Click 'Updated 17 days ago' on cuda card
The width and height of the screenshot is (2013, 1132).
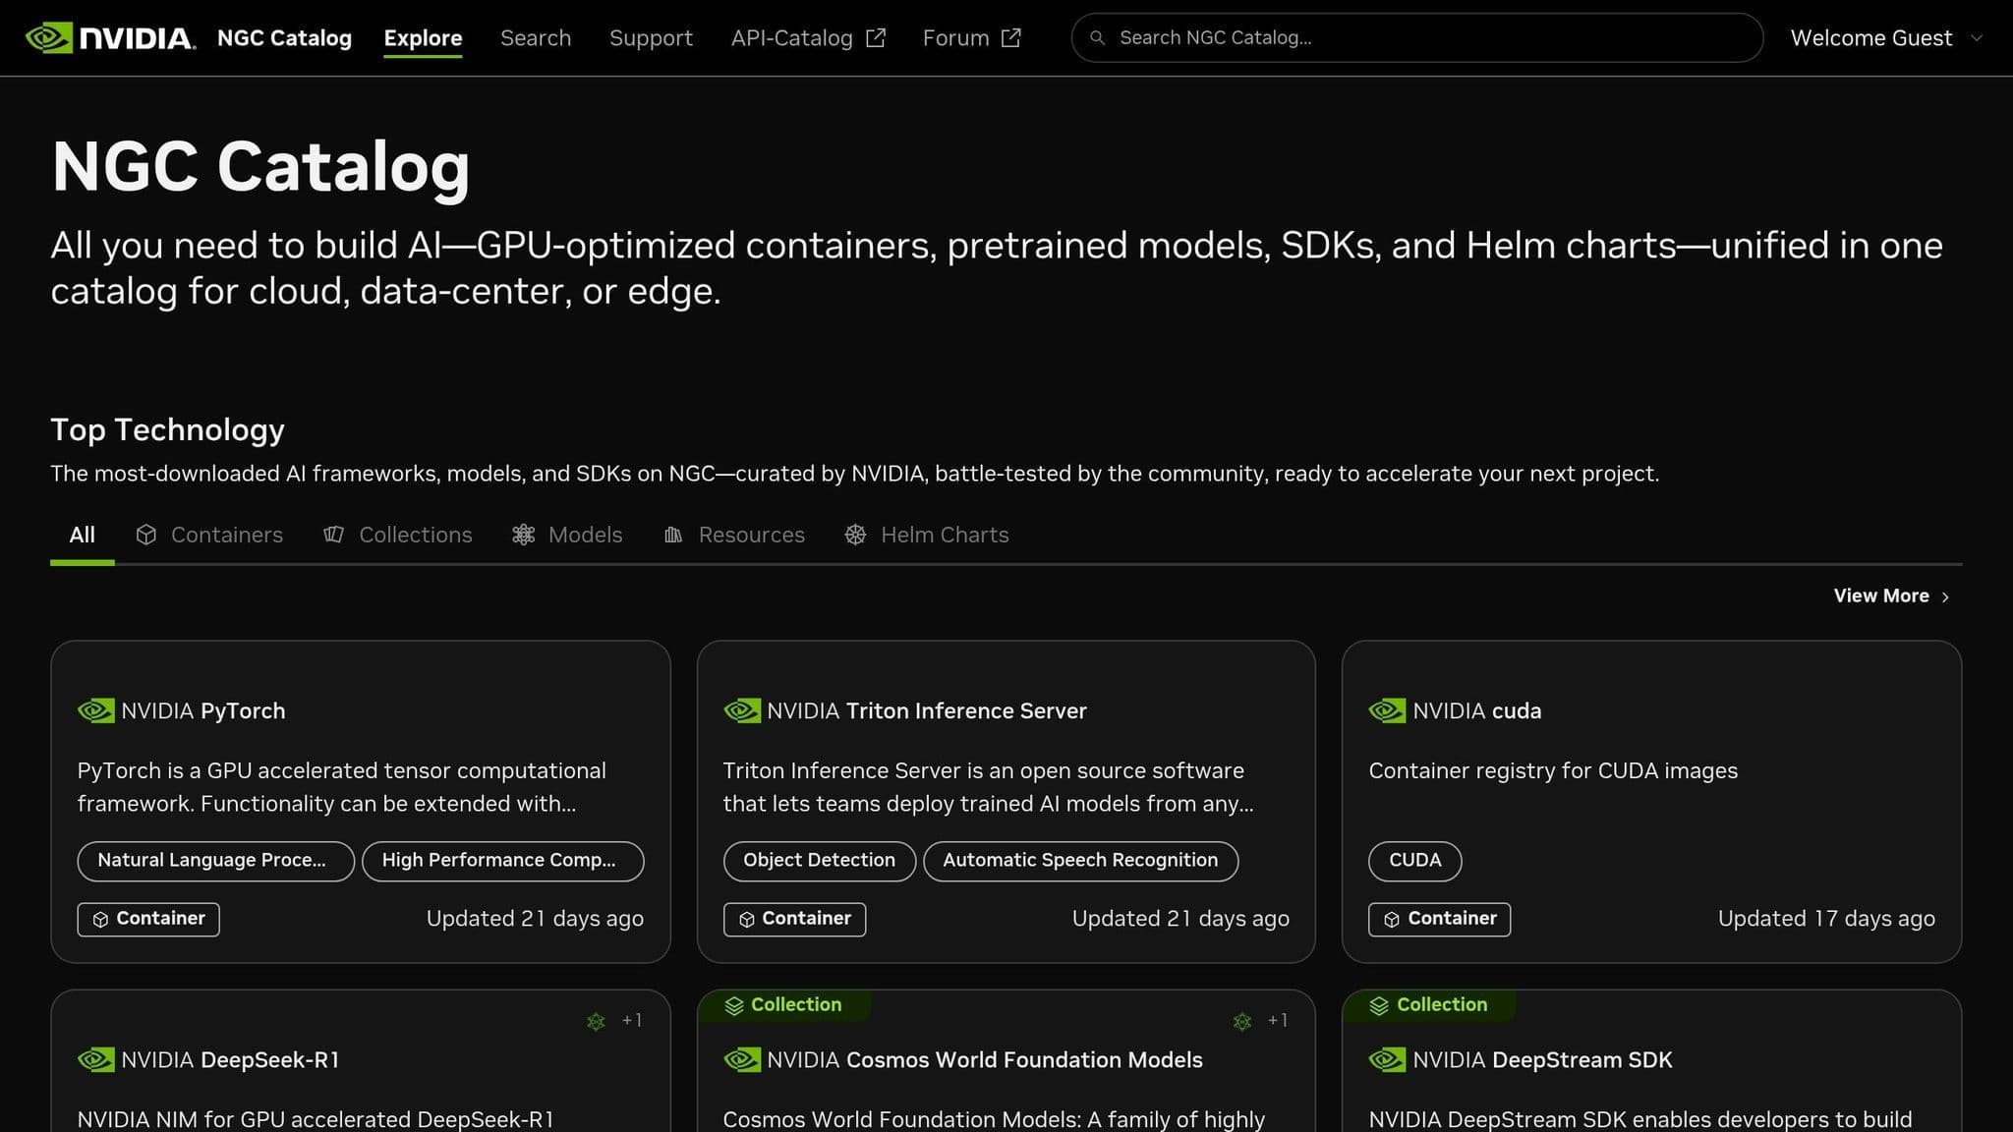[x=1826, y=919]
